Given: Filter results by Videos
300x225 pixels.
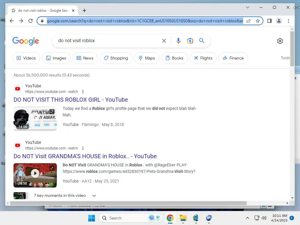Looking at the screenshot, I should 26,58.
